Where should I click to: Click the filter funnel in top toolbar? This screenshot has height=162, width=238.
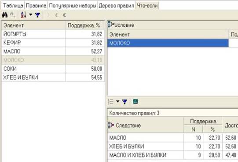[x=37, y=15]
